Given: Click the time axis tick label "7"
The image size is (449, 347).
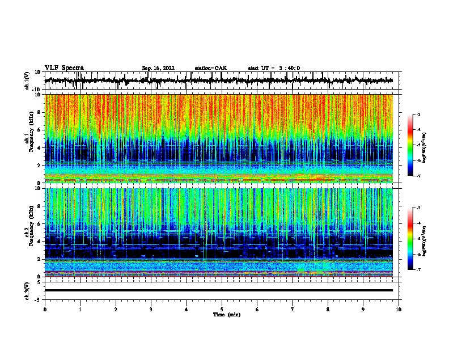Looking at the screenshot, I should (293, 310).
